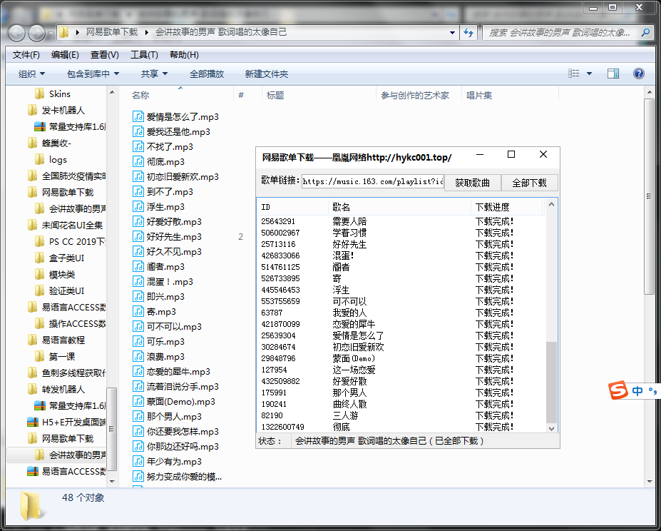
Task: Click the music icon of 可乐.mp3
Action: (x=138, y=341)
